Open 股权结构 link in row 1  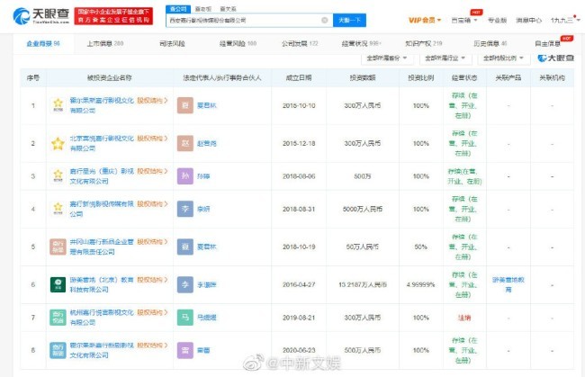click(153, 100)
